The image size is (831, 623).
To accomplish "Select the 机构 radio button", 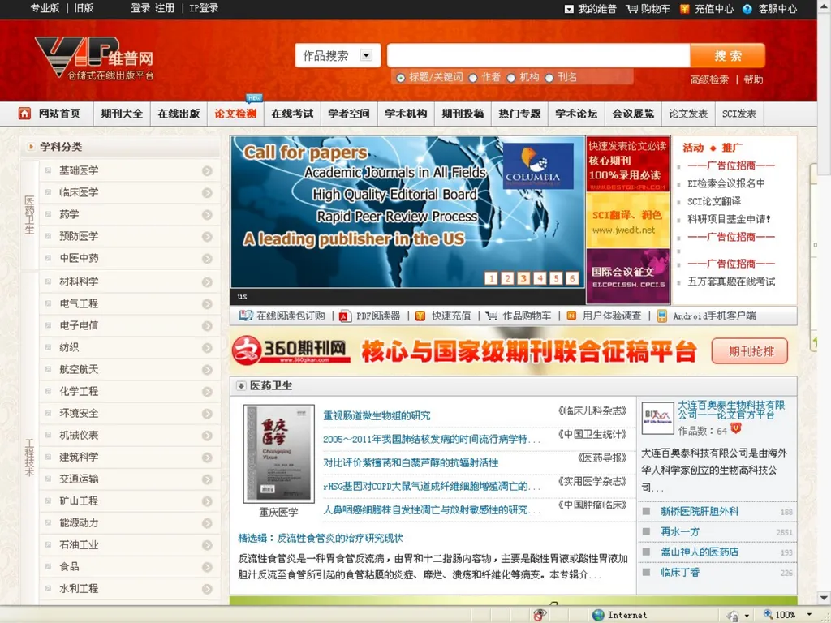I will click(511, 78).
